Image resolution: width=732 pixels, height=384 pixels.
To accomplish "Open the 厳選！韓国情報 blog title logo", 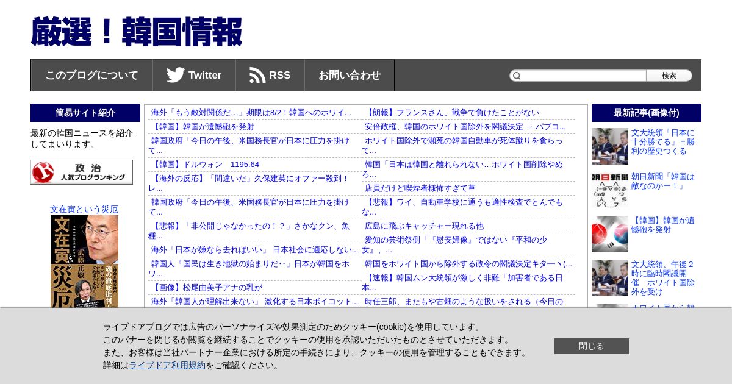I will [x=137, y=32].
